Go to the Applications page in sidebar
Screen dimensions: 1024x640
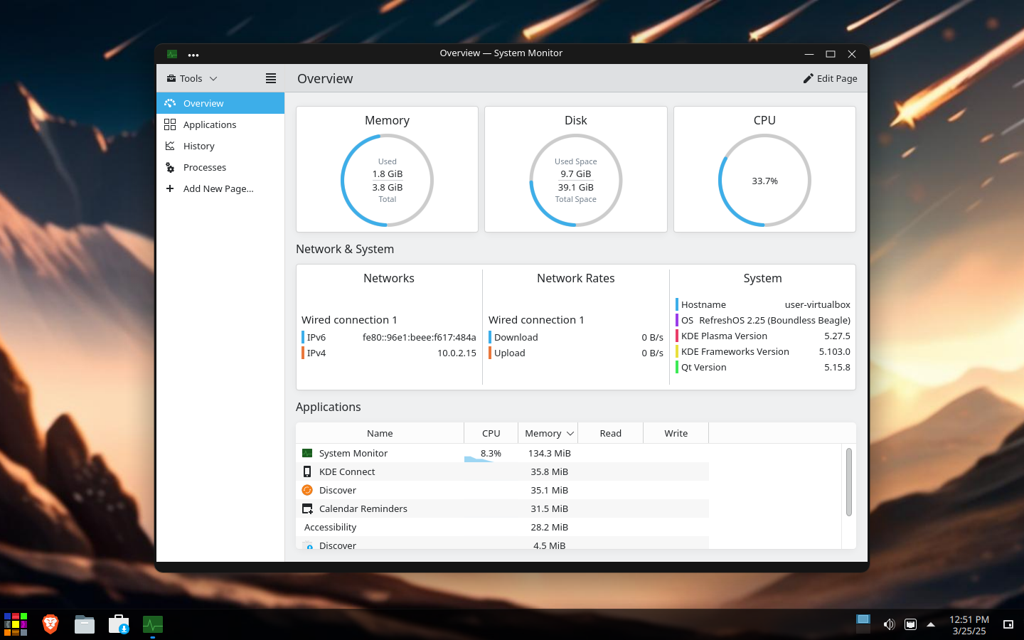click(220, 124)
